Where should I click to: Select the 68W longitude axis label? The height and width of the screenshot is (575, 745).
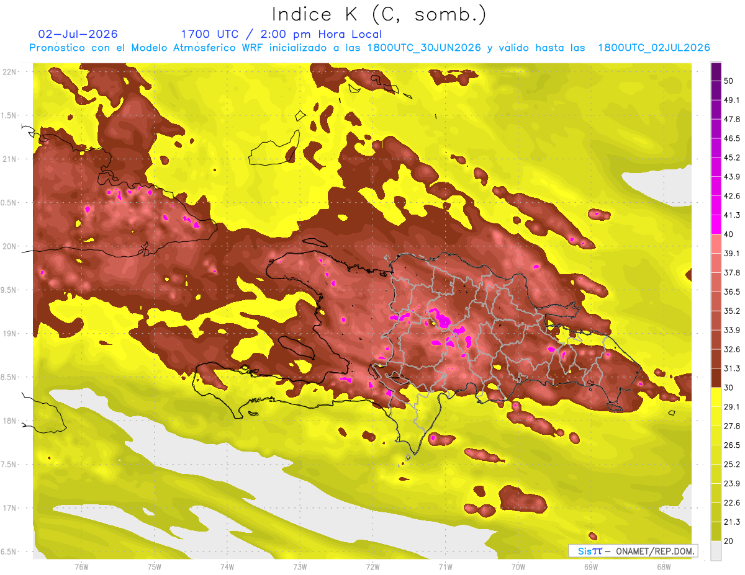[664, 567]
